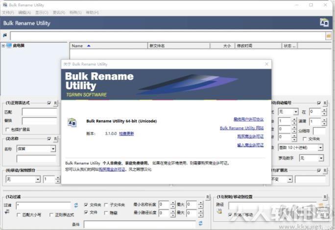
Task: Open the 更名(R) menu
Action: click(x=59, y=13)
